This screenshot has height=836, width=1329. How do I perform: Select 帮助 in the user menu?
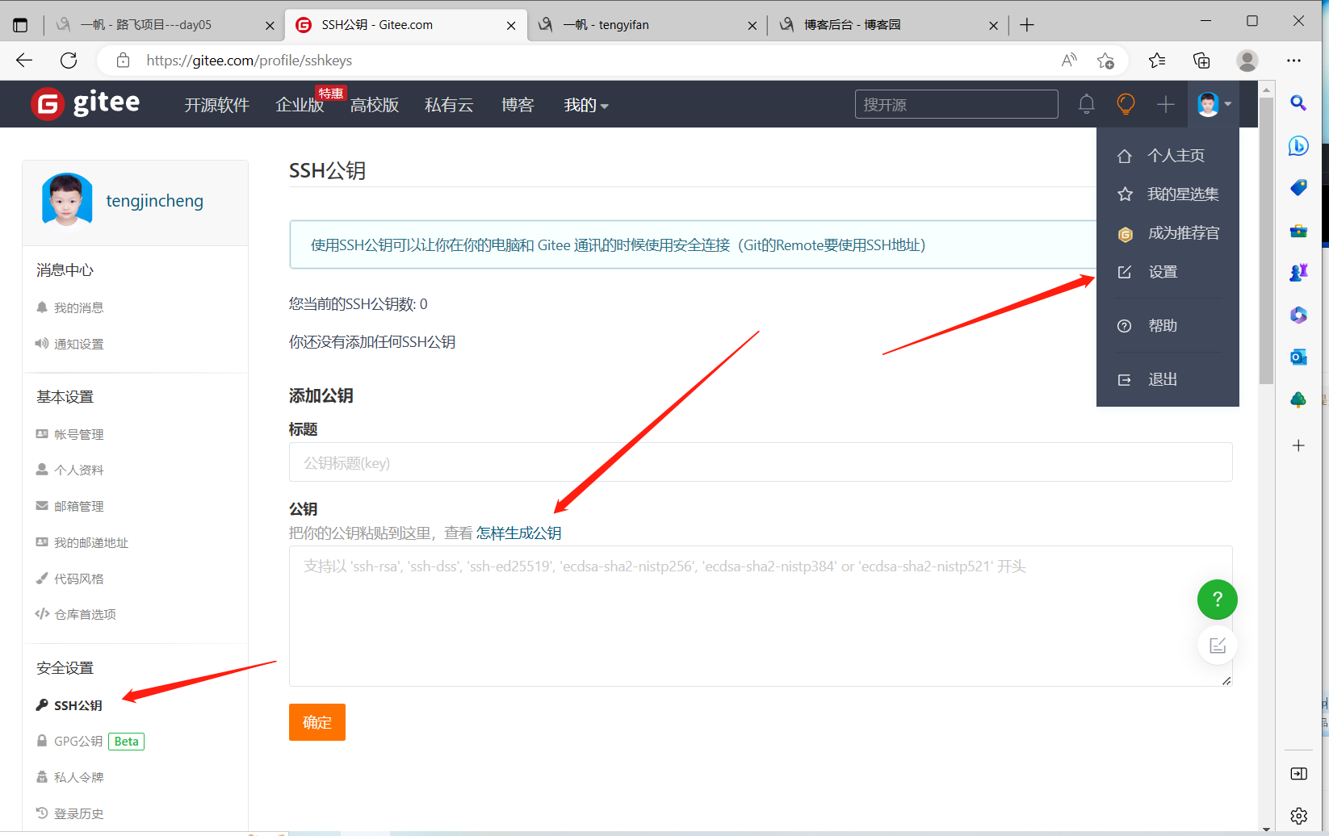(1168, 326)
